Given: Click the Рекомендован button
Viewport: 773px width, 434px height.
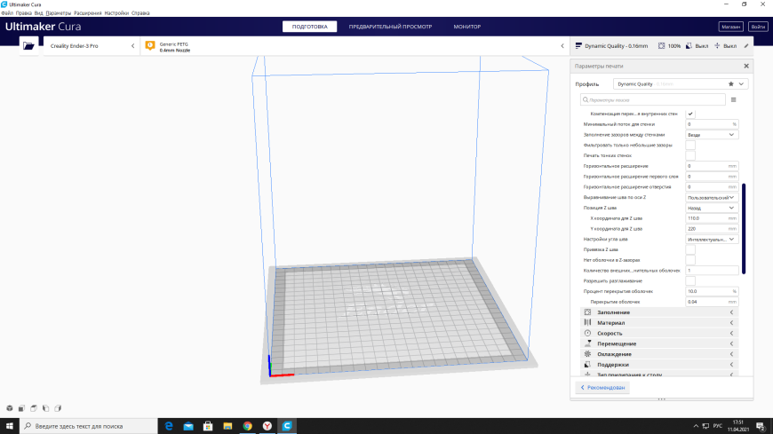Looking at the screenshot, I should tap(602, 388).
